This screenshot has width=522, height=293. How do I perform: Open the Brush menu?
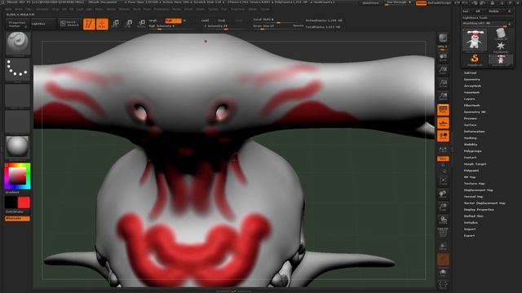(x=19, y=9)
